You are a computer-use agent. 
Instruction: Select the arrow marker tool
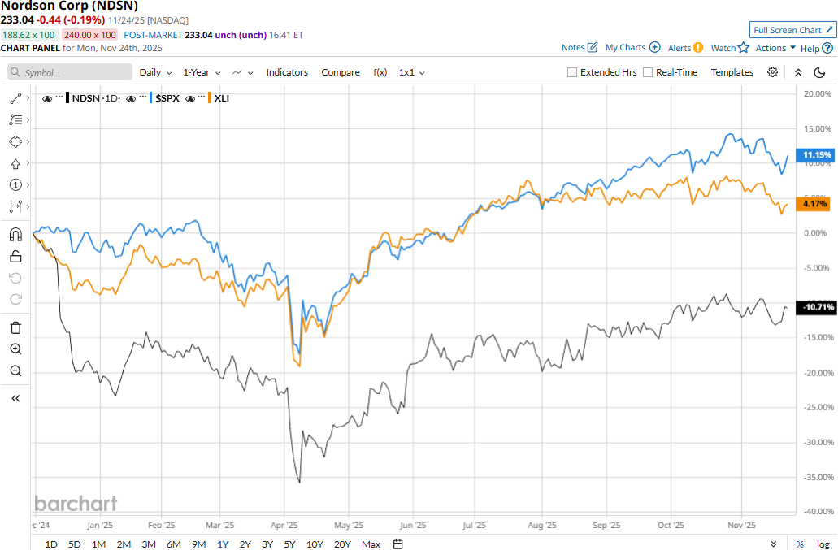point(15,163)
